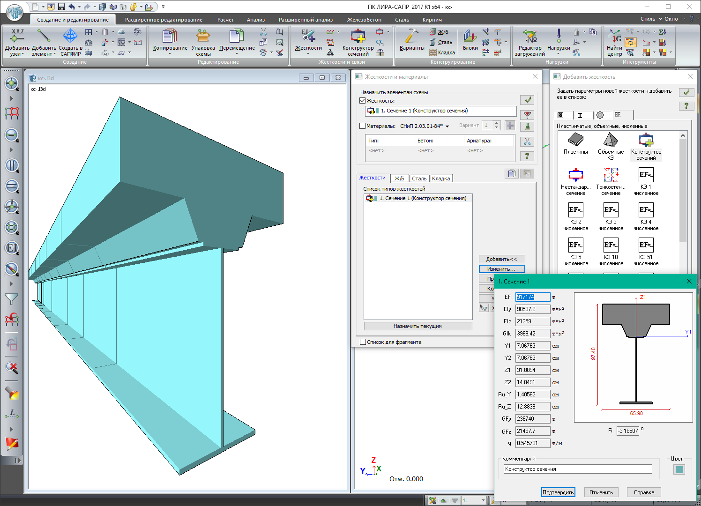This screenshot has width=701, height=506.
Task: Click the Назначить текущим button
Action: pos(418,326)
